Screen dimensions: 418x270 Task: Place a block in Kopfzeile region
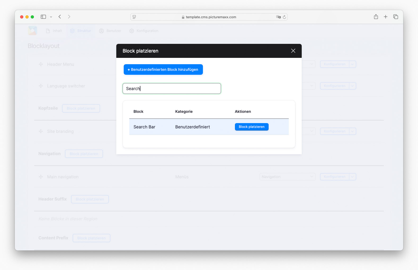tap(81, 108)
